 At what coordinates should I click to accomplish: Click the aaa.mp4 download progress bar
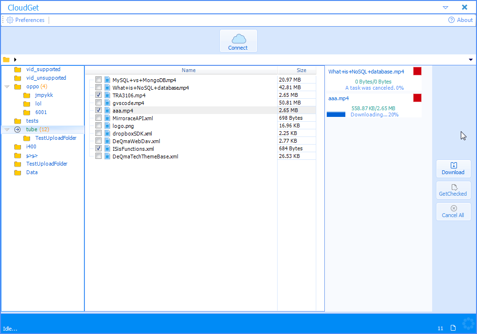pyautogui.click(x=336, y=115)
